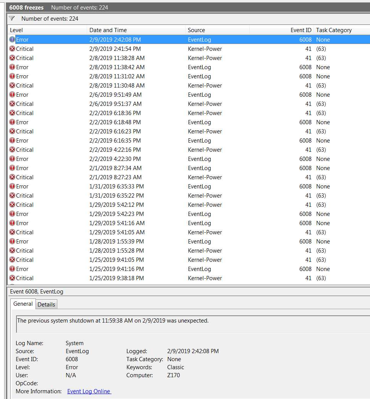This screenshot has height=399, width=370.
Task: Click critical icon of 1/29/2019 5:42:12 PM row
Action: tap(12, 204)
